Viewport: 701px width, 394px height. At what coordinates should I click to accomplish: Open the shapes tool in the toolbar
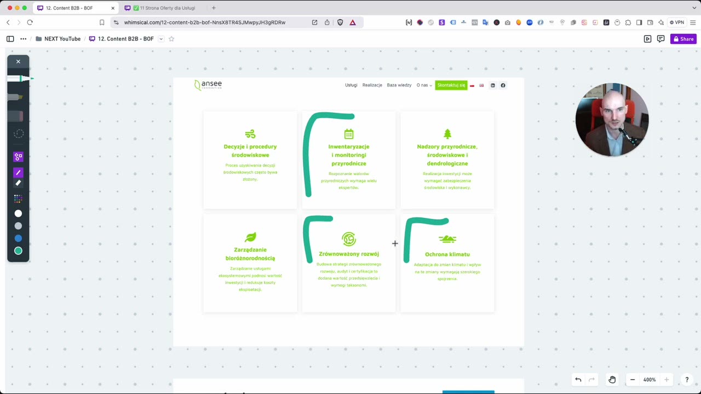18,157
